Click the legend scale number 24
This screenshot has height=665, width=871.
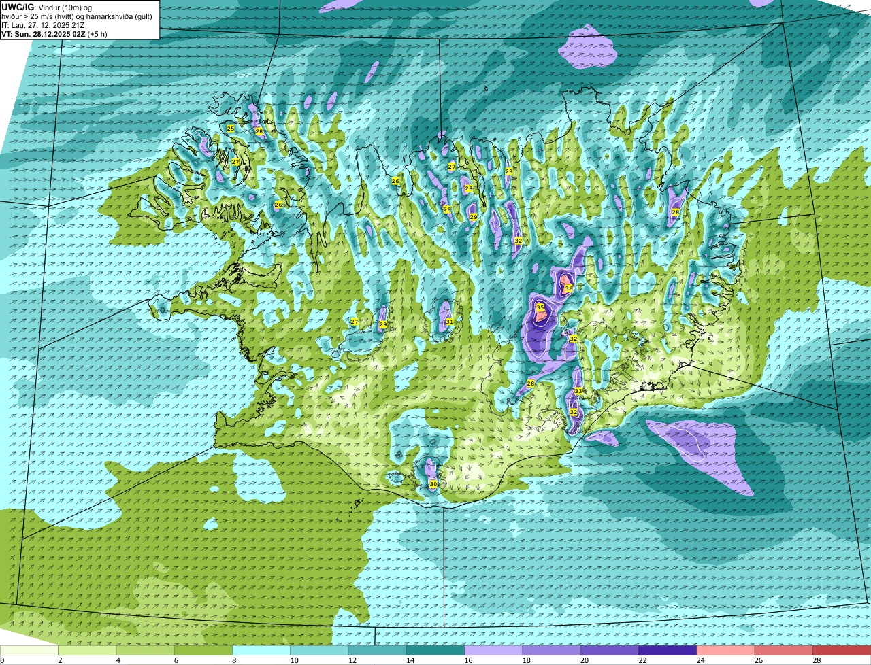[x=700, y=660]
